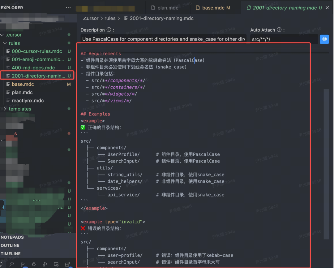Click the string_utils/ directory line
Image resolution: width=334 pixels, height=268 pixels.
pyautogui.click(x=125, y=175)
